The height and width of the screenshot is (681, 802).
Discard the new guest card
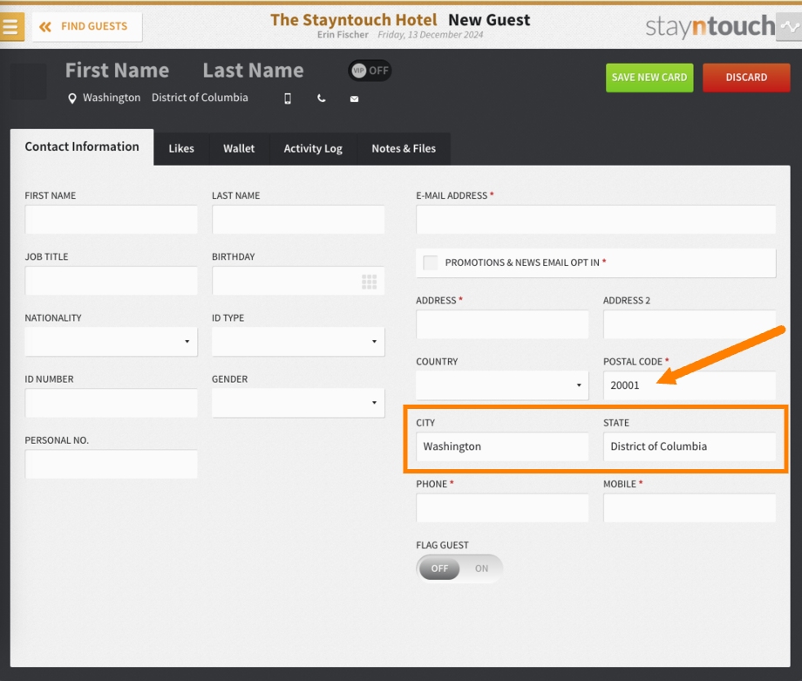pos(746,78)
